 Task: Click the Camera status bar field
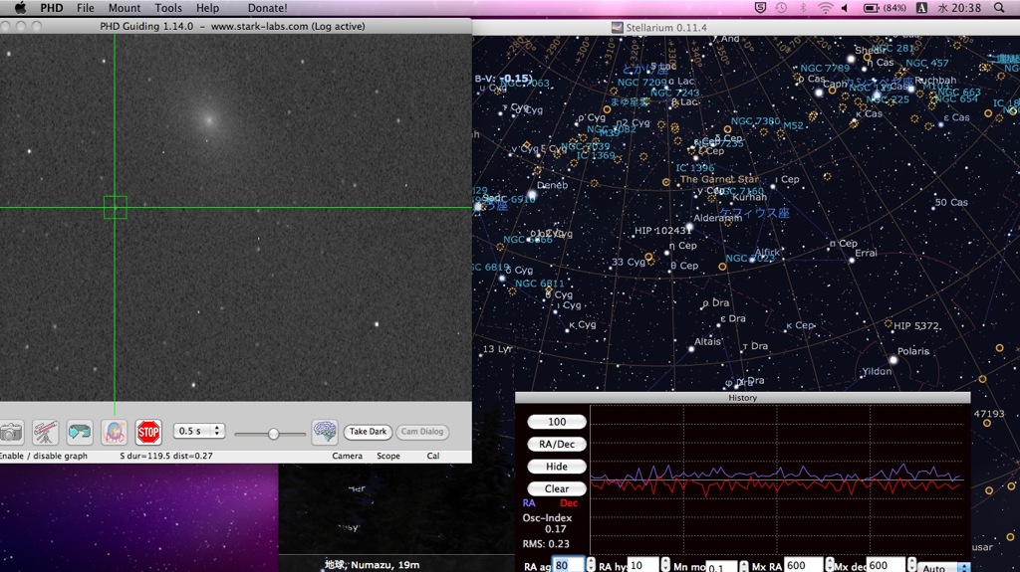tap(348, 456)
